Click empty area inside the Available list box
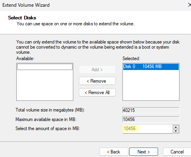The width and height of the screenshot is (191, 157). pyautogui.click(x=45, y=86)
